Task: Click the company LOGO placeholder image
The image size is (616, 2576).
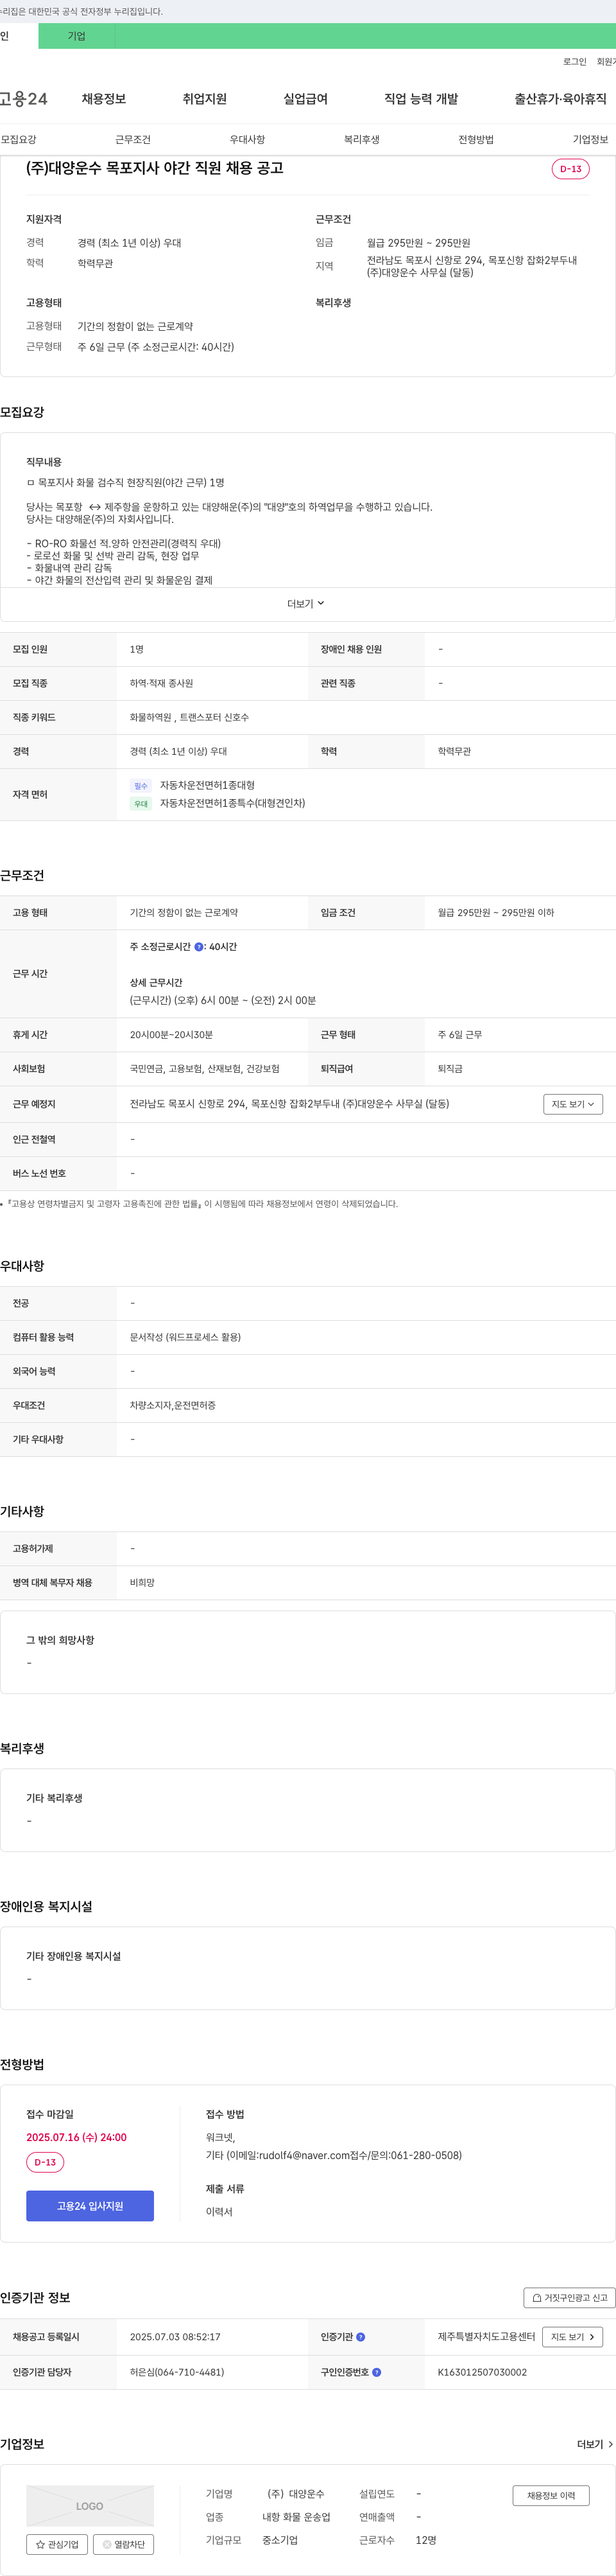Action: pyautogui.click(x=90, y=2505)
